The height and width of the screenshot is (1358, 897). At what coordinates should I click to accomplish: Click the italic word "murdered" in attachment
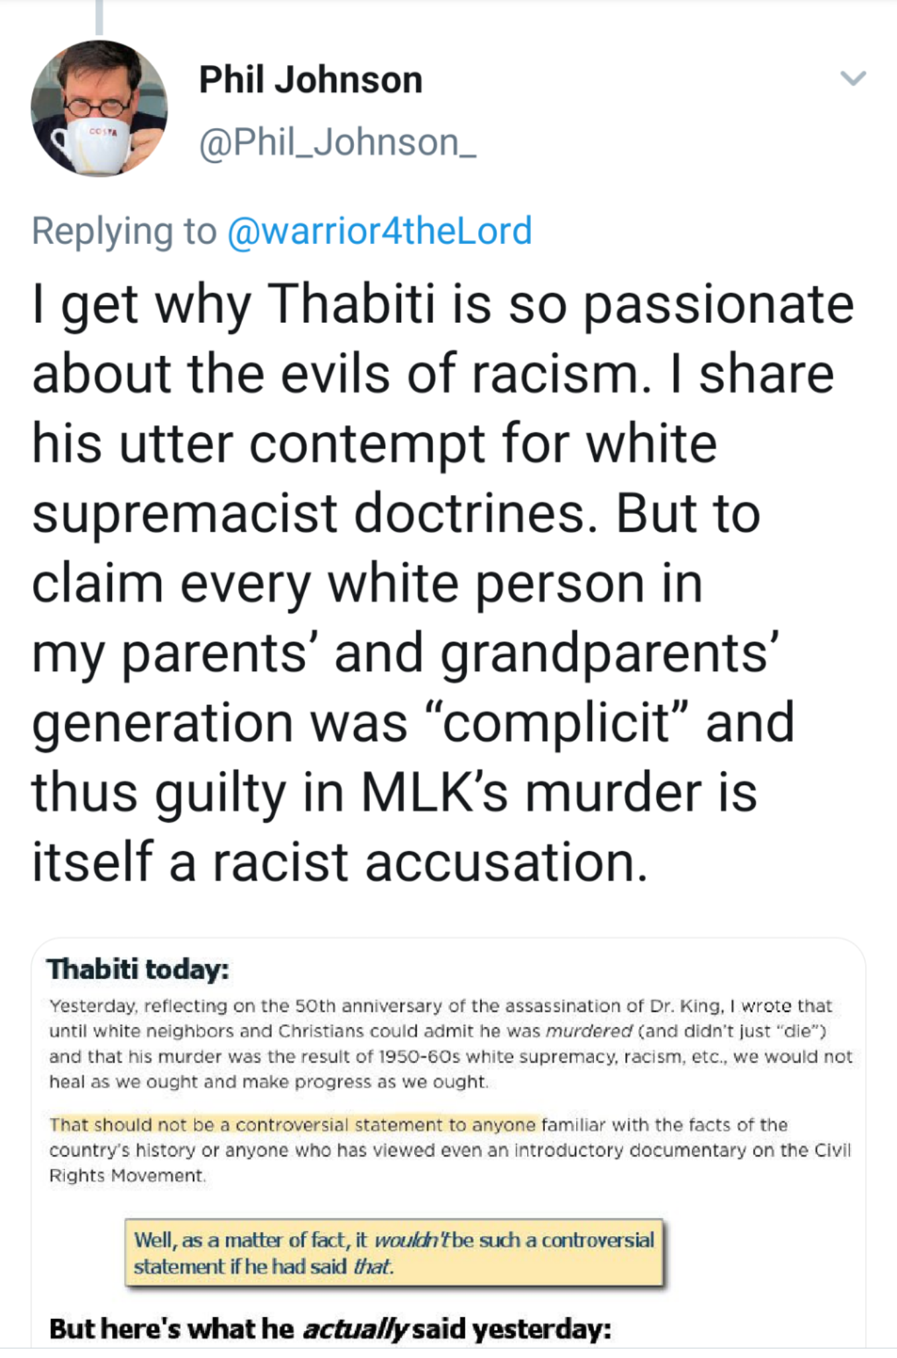589,1031
